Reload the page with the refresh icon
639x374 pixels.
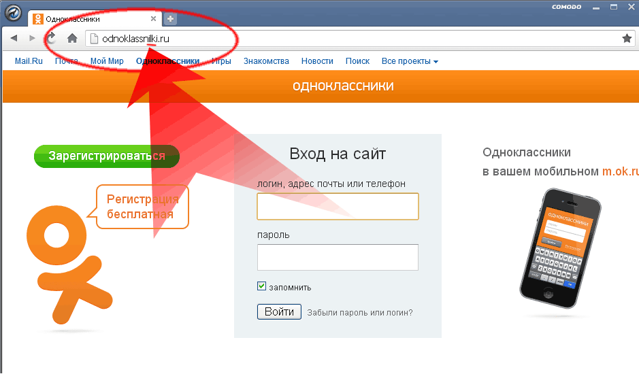click(51, 38)
